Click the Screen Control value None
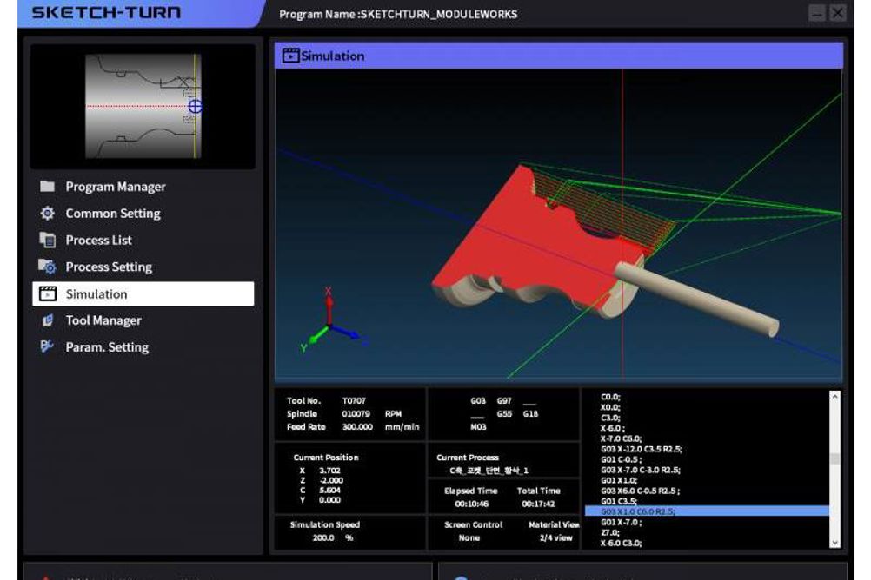This screenshot has height=580, width=871. coord(469,537)
